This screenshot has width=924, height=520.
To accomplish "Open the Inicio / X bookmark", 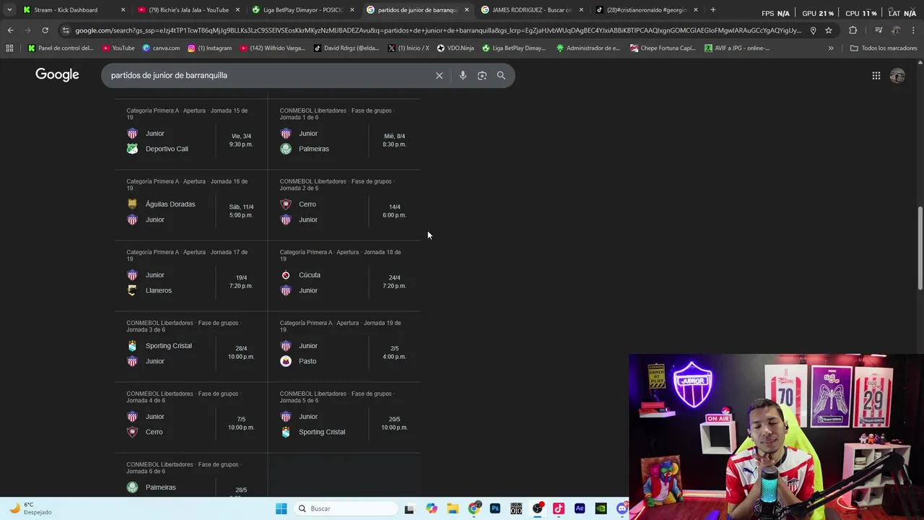I will [408, 48].
